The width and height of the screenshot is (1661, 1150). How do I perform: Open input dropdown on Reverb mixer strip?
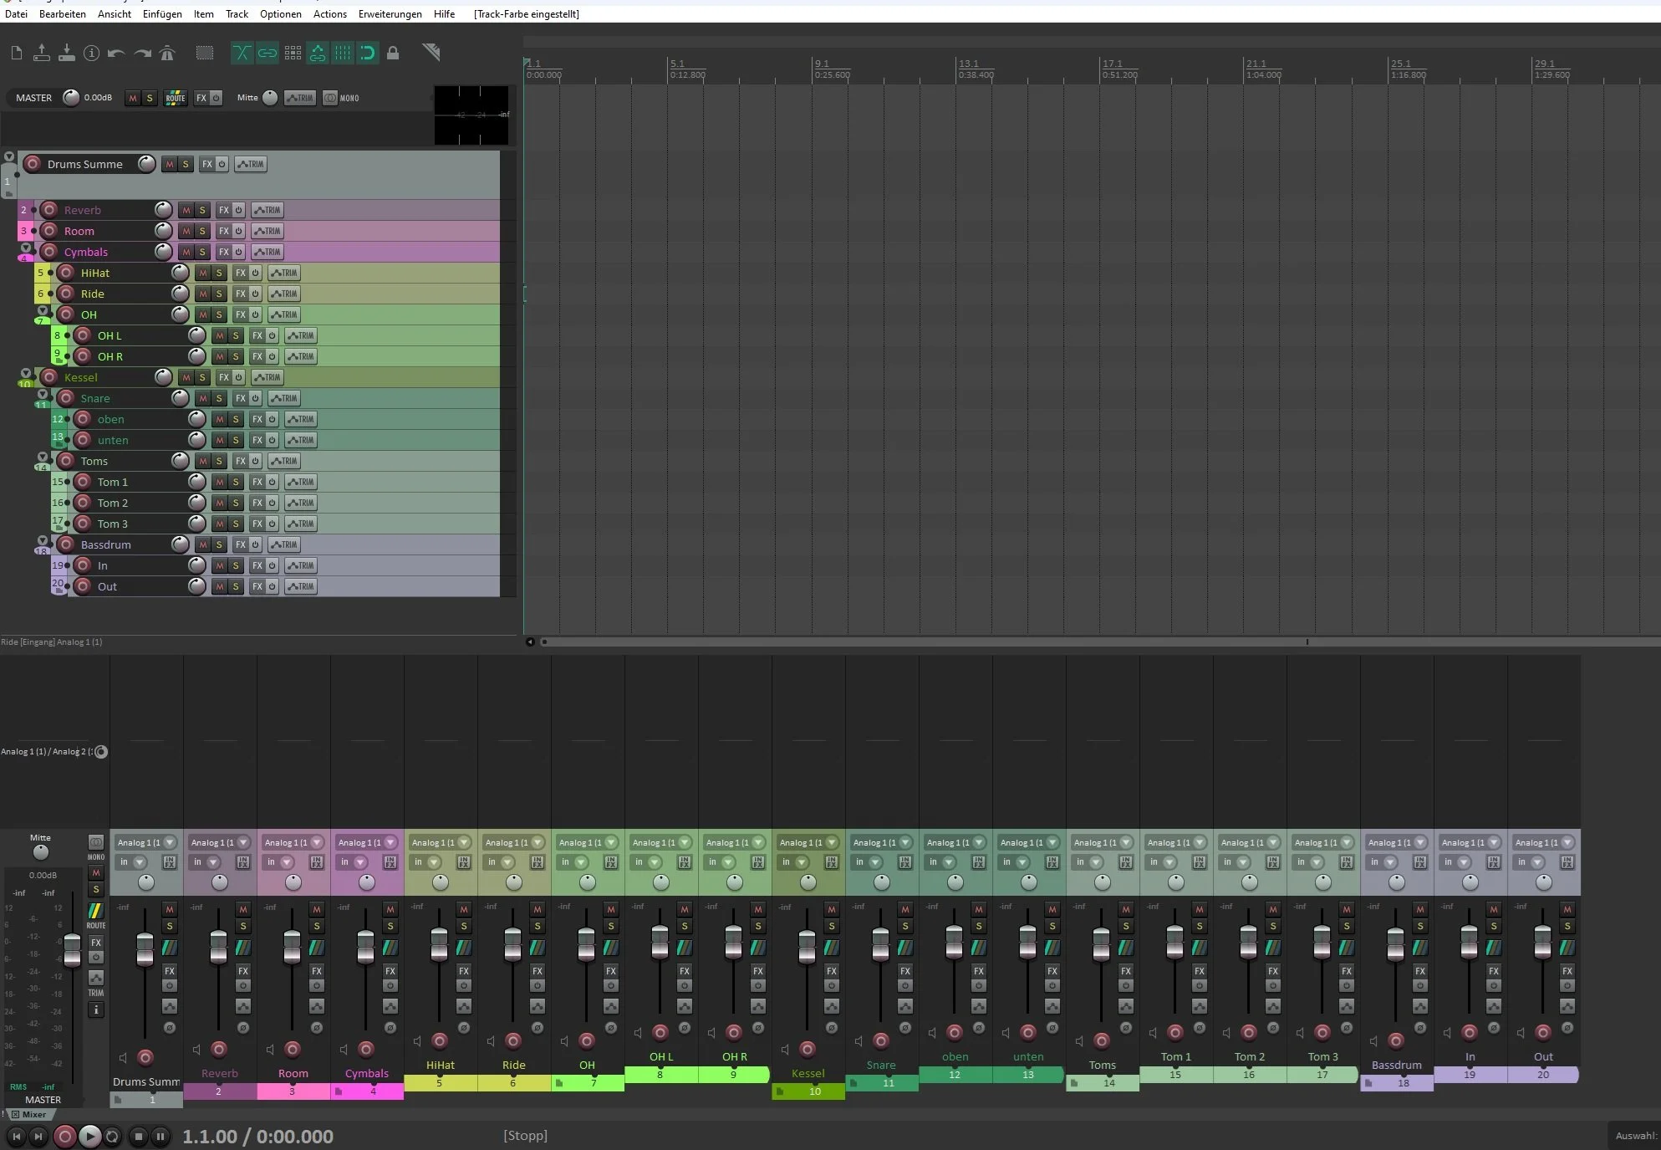coord(220,842)
